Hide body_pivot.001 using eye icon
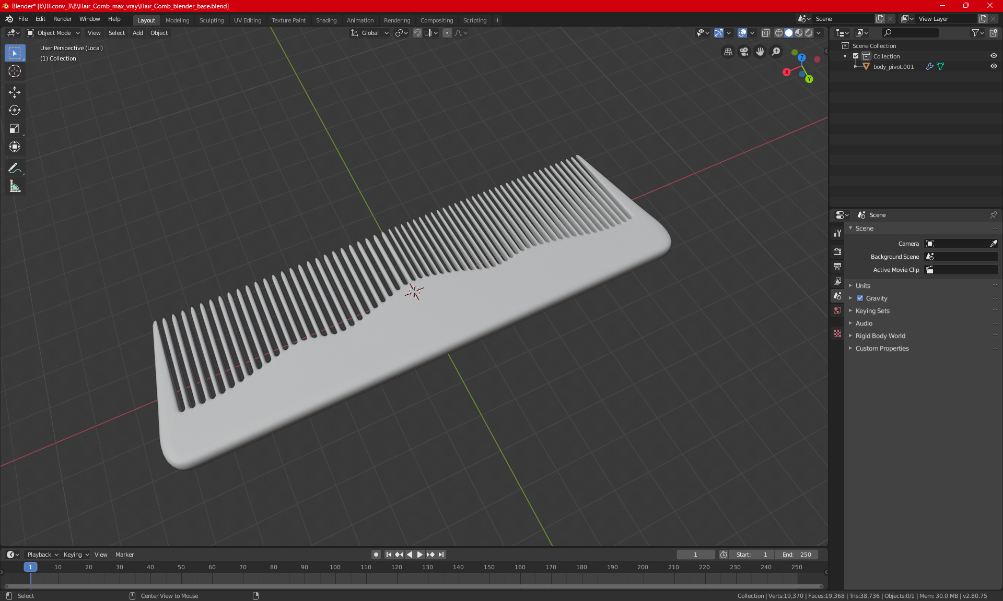The height and width of the screenshot is (601, 1003). (x=994, y=67)
